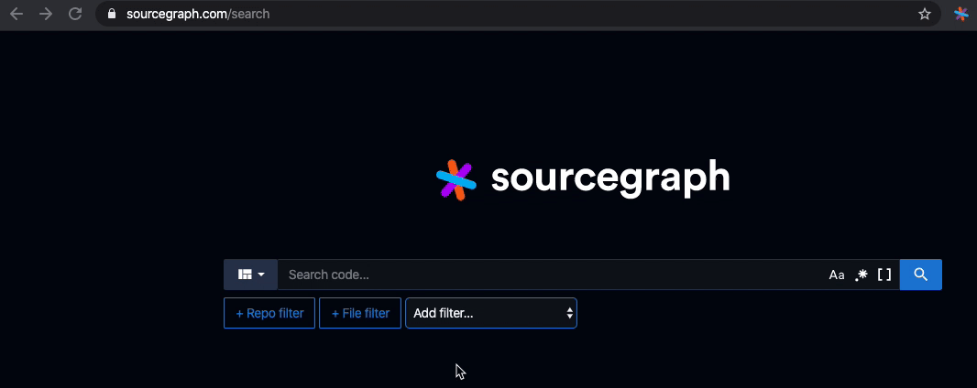The image size is (977, 388).
Task: Open the Add filter dropdown
Action: tap(491, 313)
